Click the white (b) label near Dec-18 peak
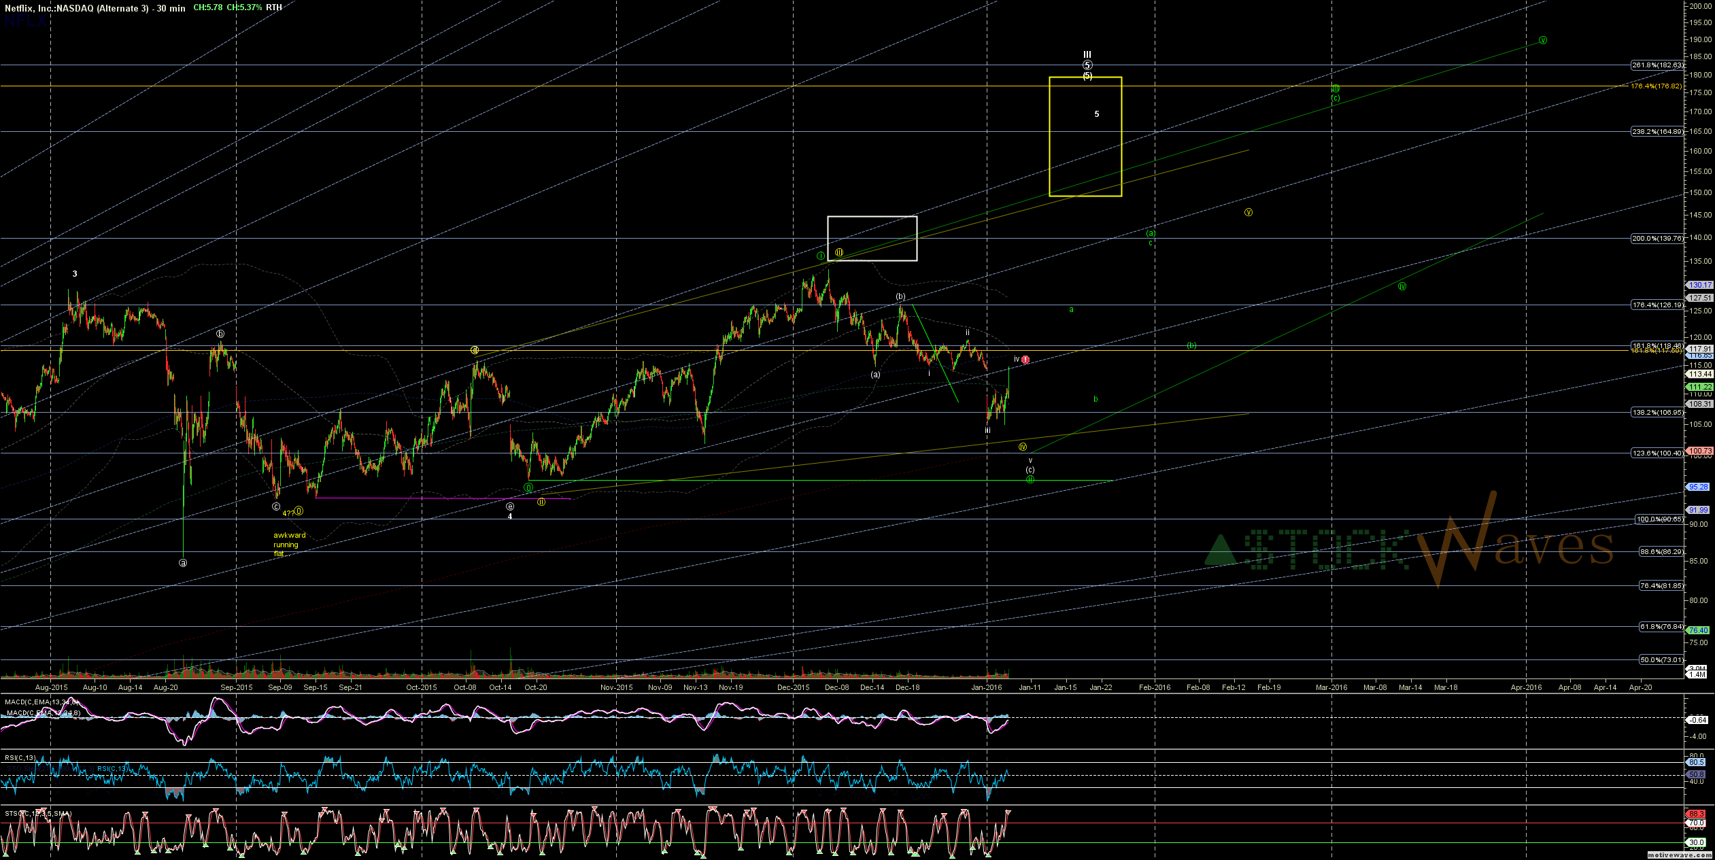Viewport: 1715px width, 860px height. coord(900,296)
